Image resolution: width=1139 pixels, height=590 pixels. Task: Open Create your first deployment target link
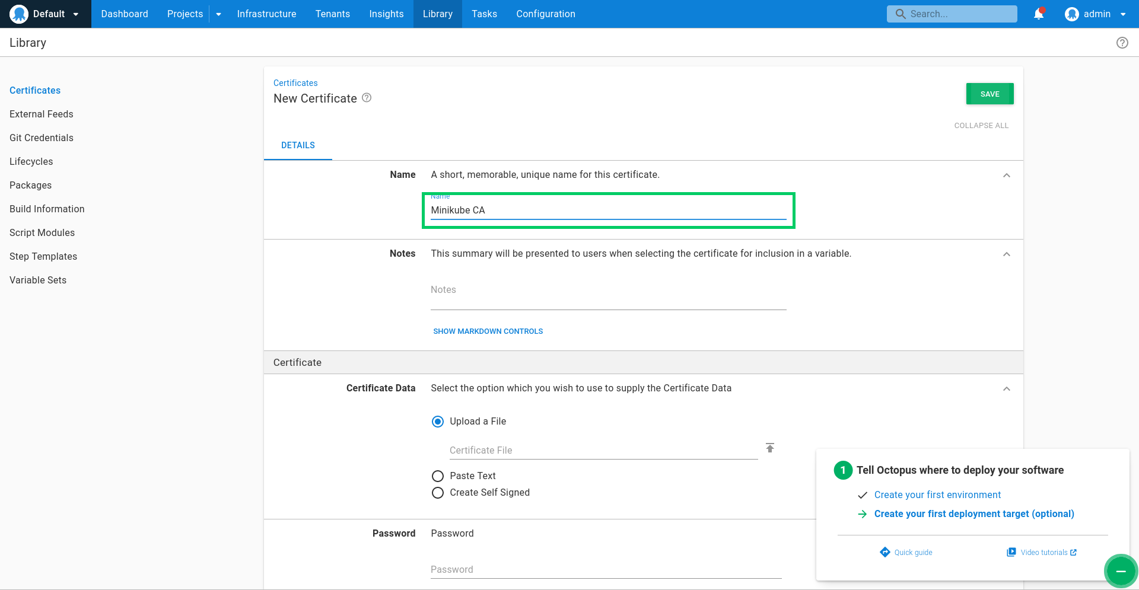click(x=974, y=514)
